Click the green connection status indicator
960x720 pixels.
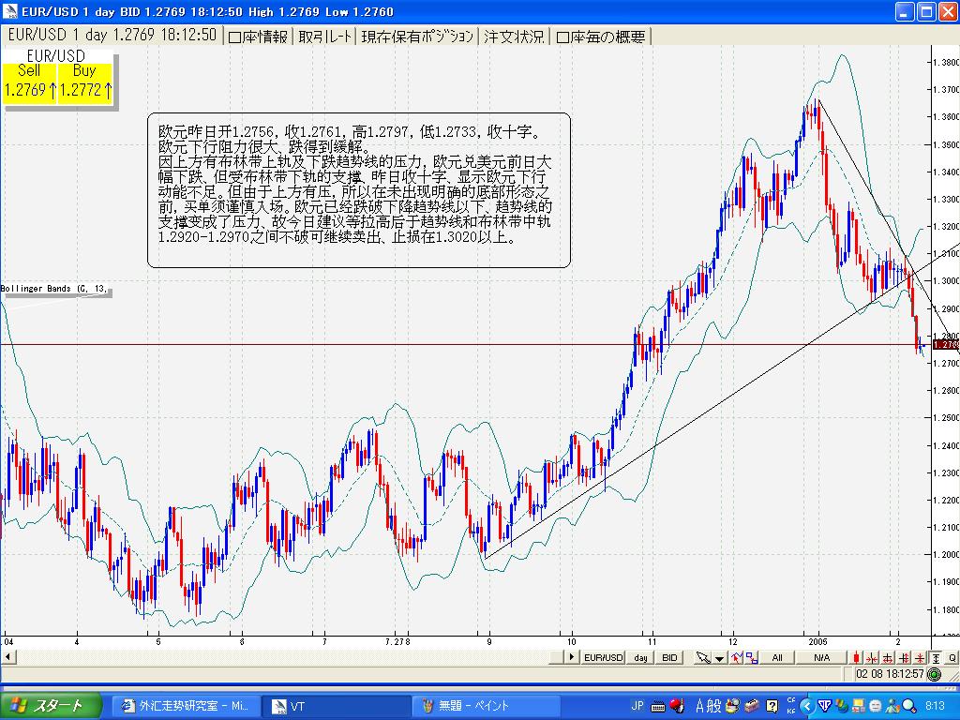(934, 674)
